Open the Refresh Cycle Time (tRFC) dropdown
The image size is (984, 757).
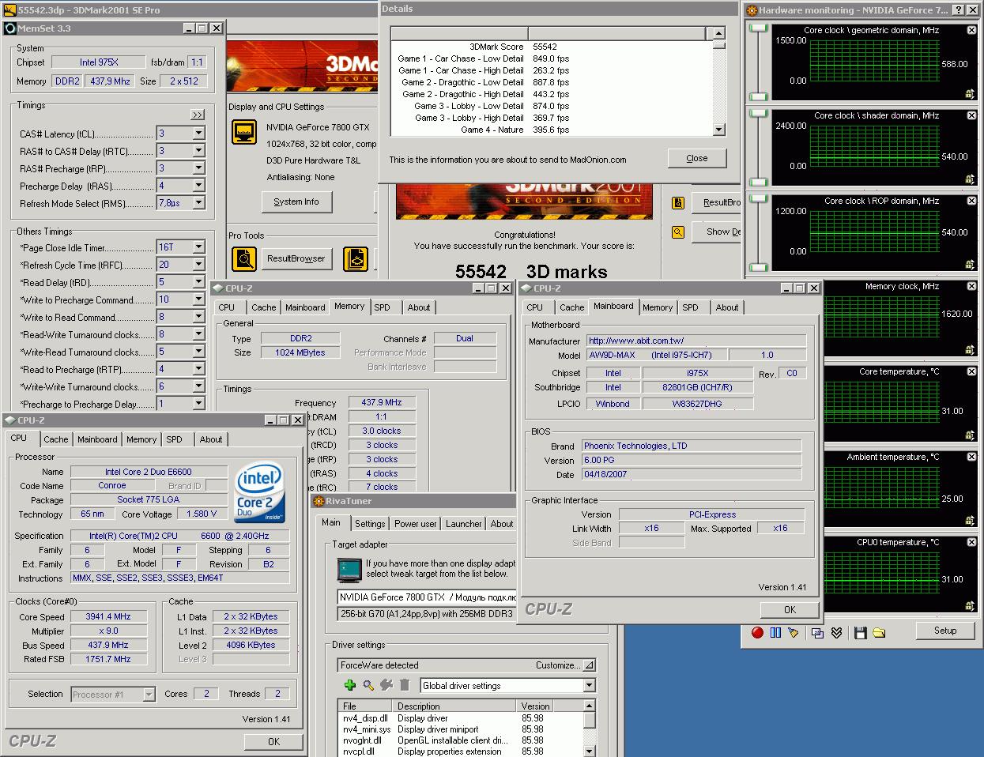pos(198,265)
